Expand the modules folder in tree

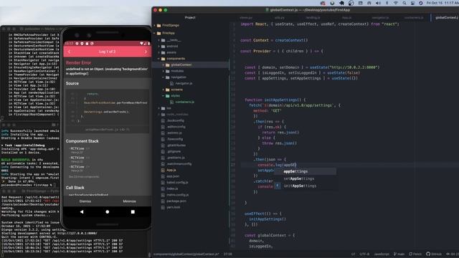[x=164, y=71]
